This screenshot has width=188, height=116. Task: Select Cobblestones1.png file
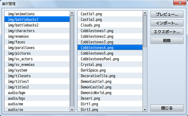(x=110, y=31)
